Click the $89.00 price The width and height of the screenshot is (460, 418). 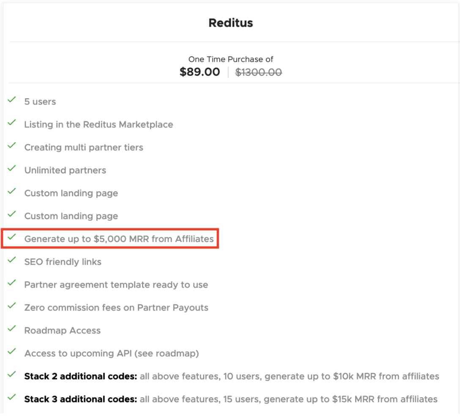click(200, 72)
